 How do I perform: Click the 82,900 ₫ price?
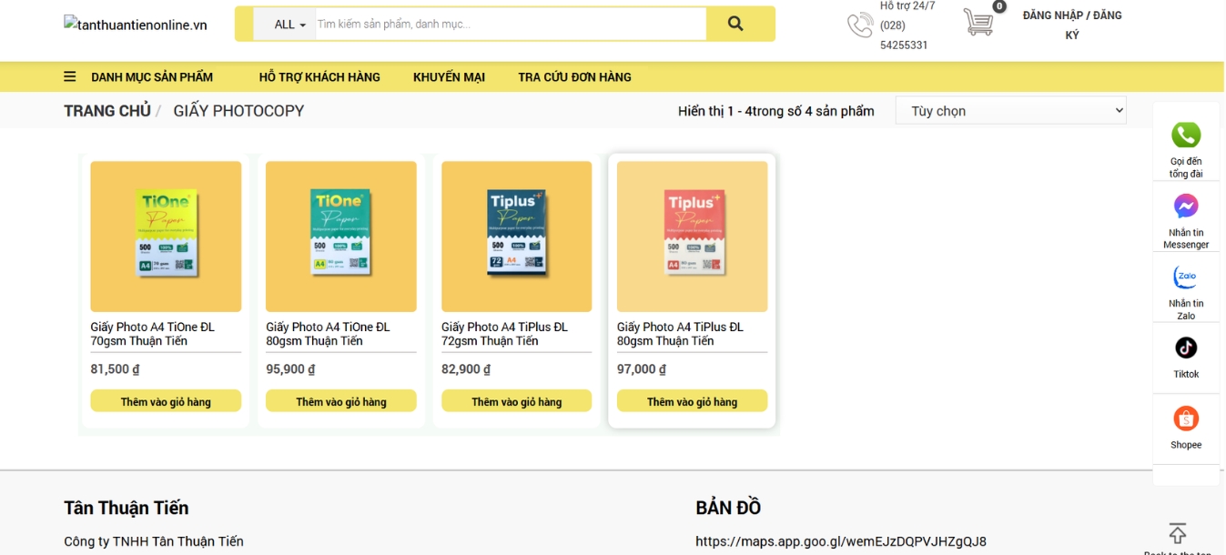click(x=466, y=369)
